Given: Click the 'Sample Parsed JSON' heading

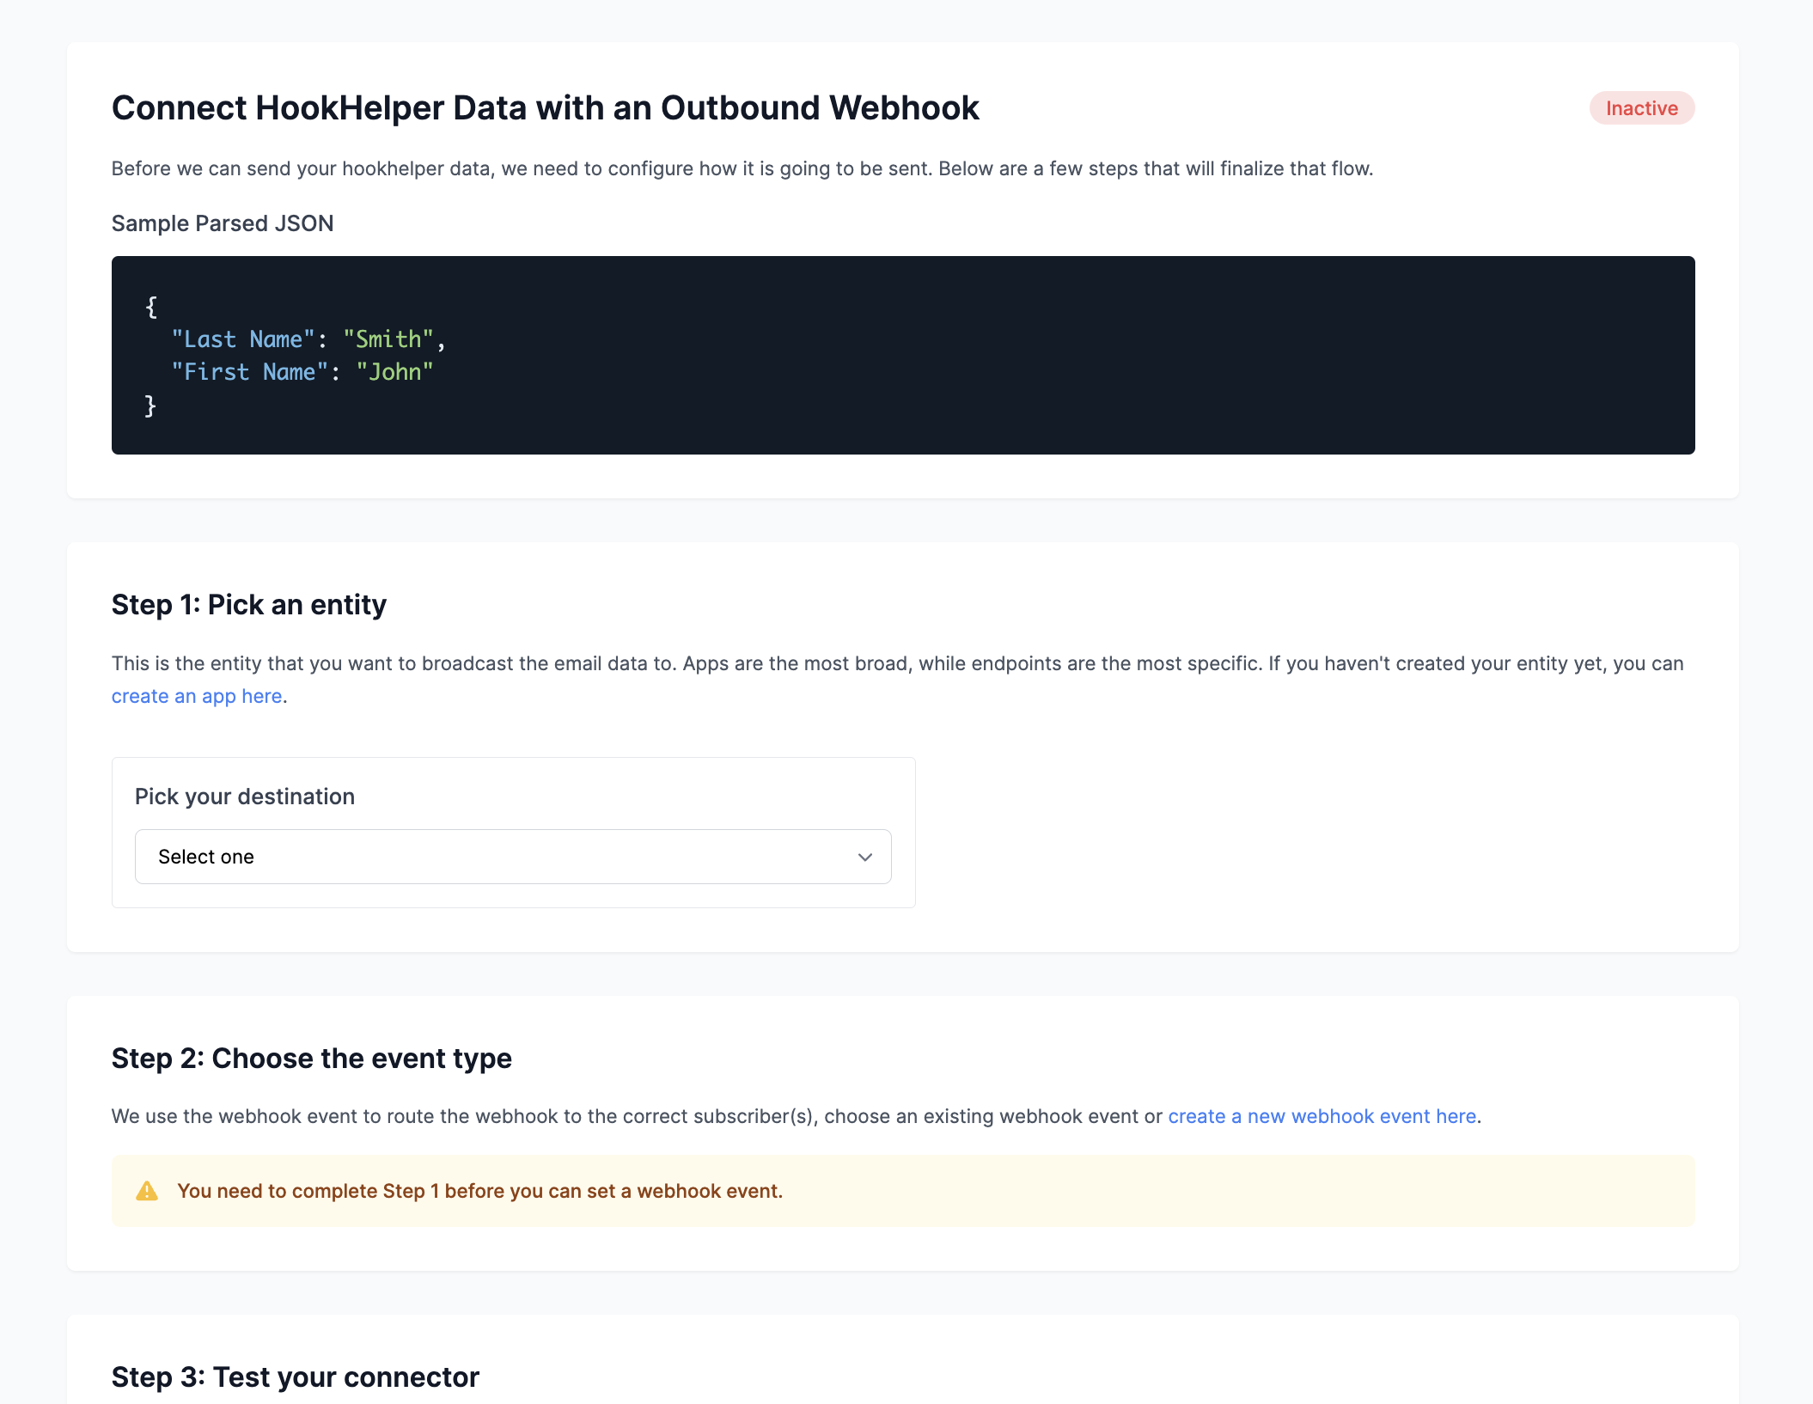Looking at the screenshot, I should coord(223,223).
